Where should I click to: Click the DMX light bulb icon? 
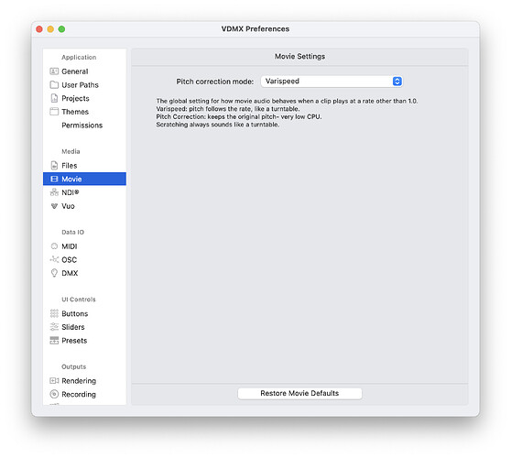pyautogui.click(x=54, y=273)
